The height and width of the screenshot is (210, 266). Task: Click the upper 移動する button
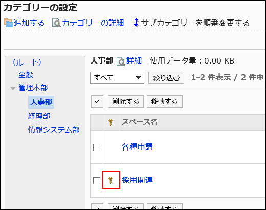[165, 101]
